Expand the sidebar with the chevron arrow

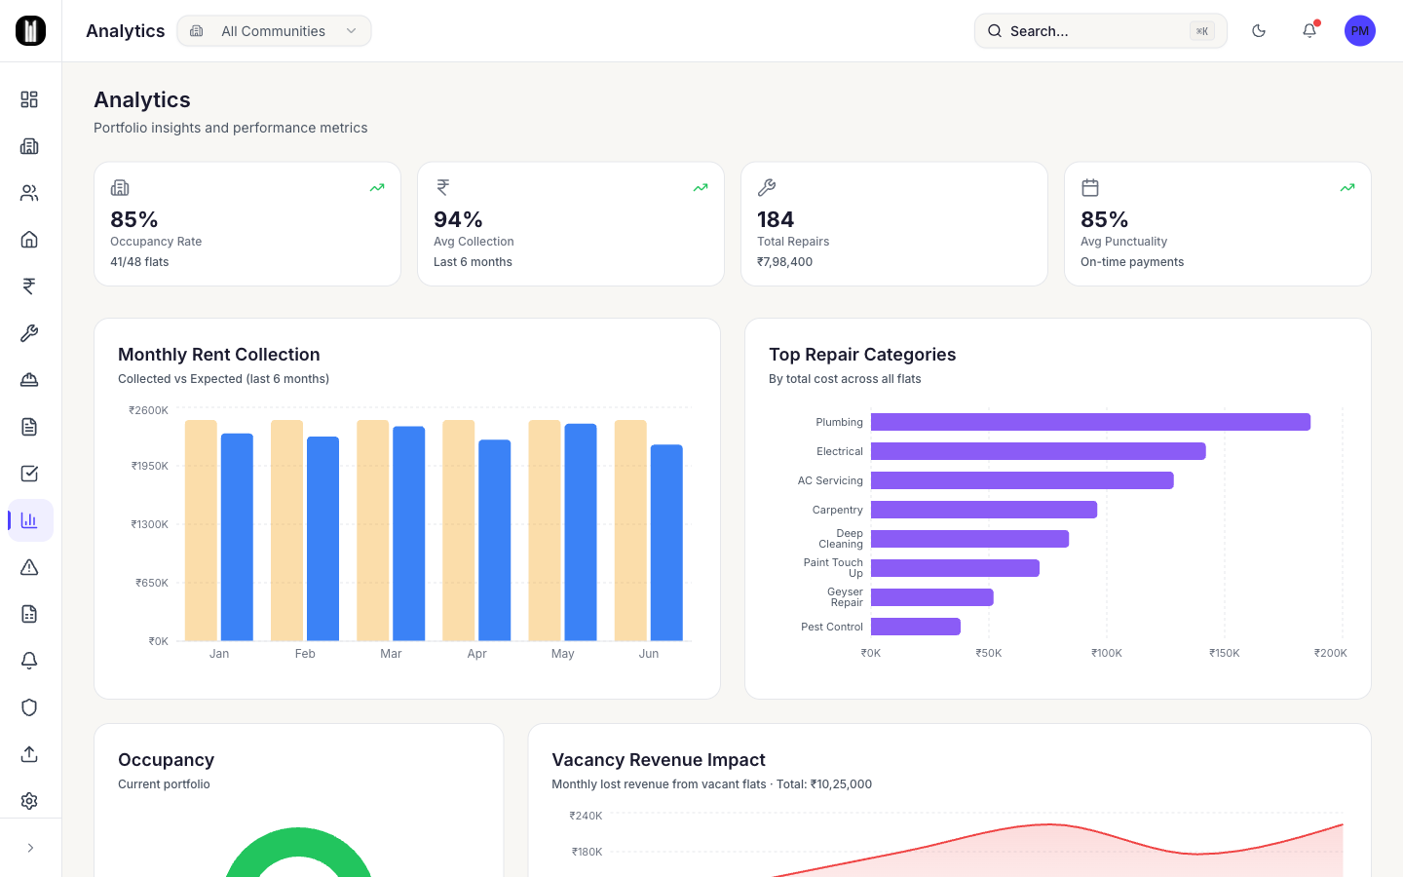[x=30, y=848]
